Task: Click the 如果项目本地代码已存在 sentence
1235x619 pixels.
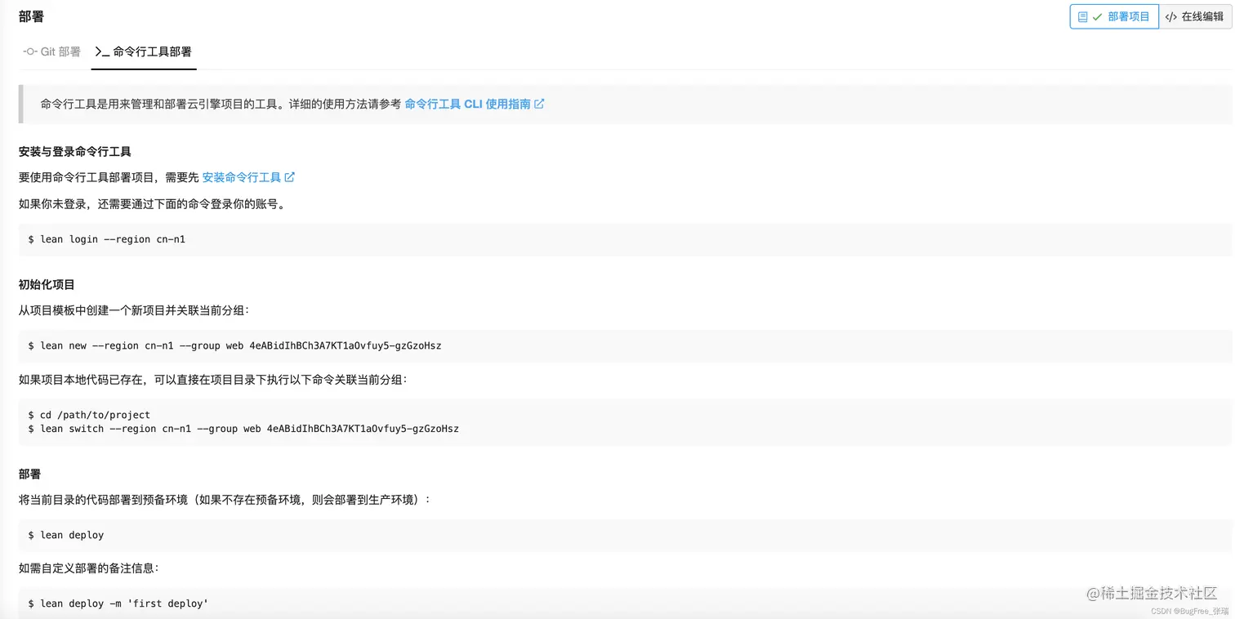Action: pyautogui.click(x=212, y=380)
